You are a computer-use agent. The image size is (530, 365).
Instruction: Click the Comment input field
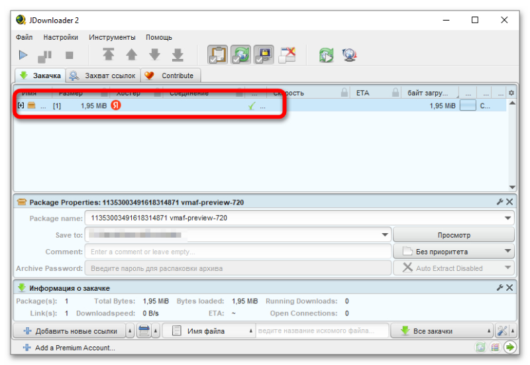point(238,252)
